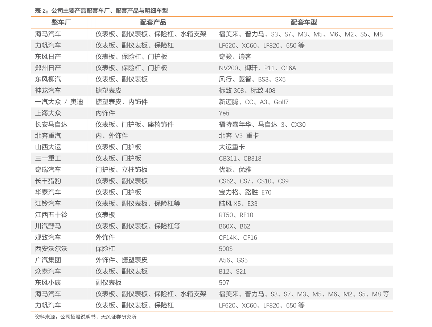Select the 郑州日产 manufacturer cell
The width and height of the screenshot is (432, 327).
[x=48, y=68]
